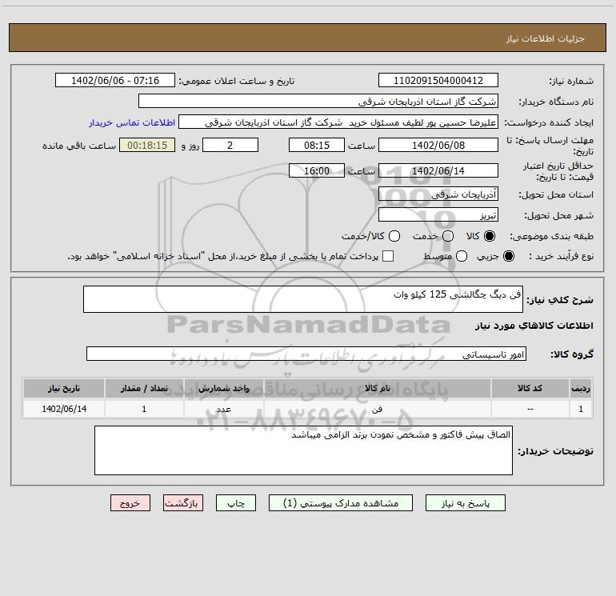Tick the اسناد خزانه اسلامی payment checkbox

click(388, 256)
